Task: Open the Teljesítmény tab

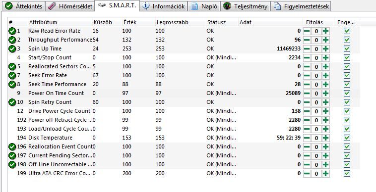Action: [246, 6]
